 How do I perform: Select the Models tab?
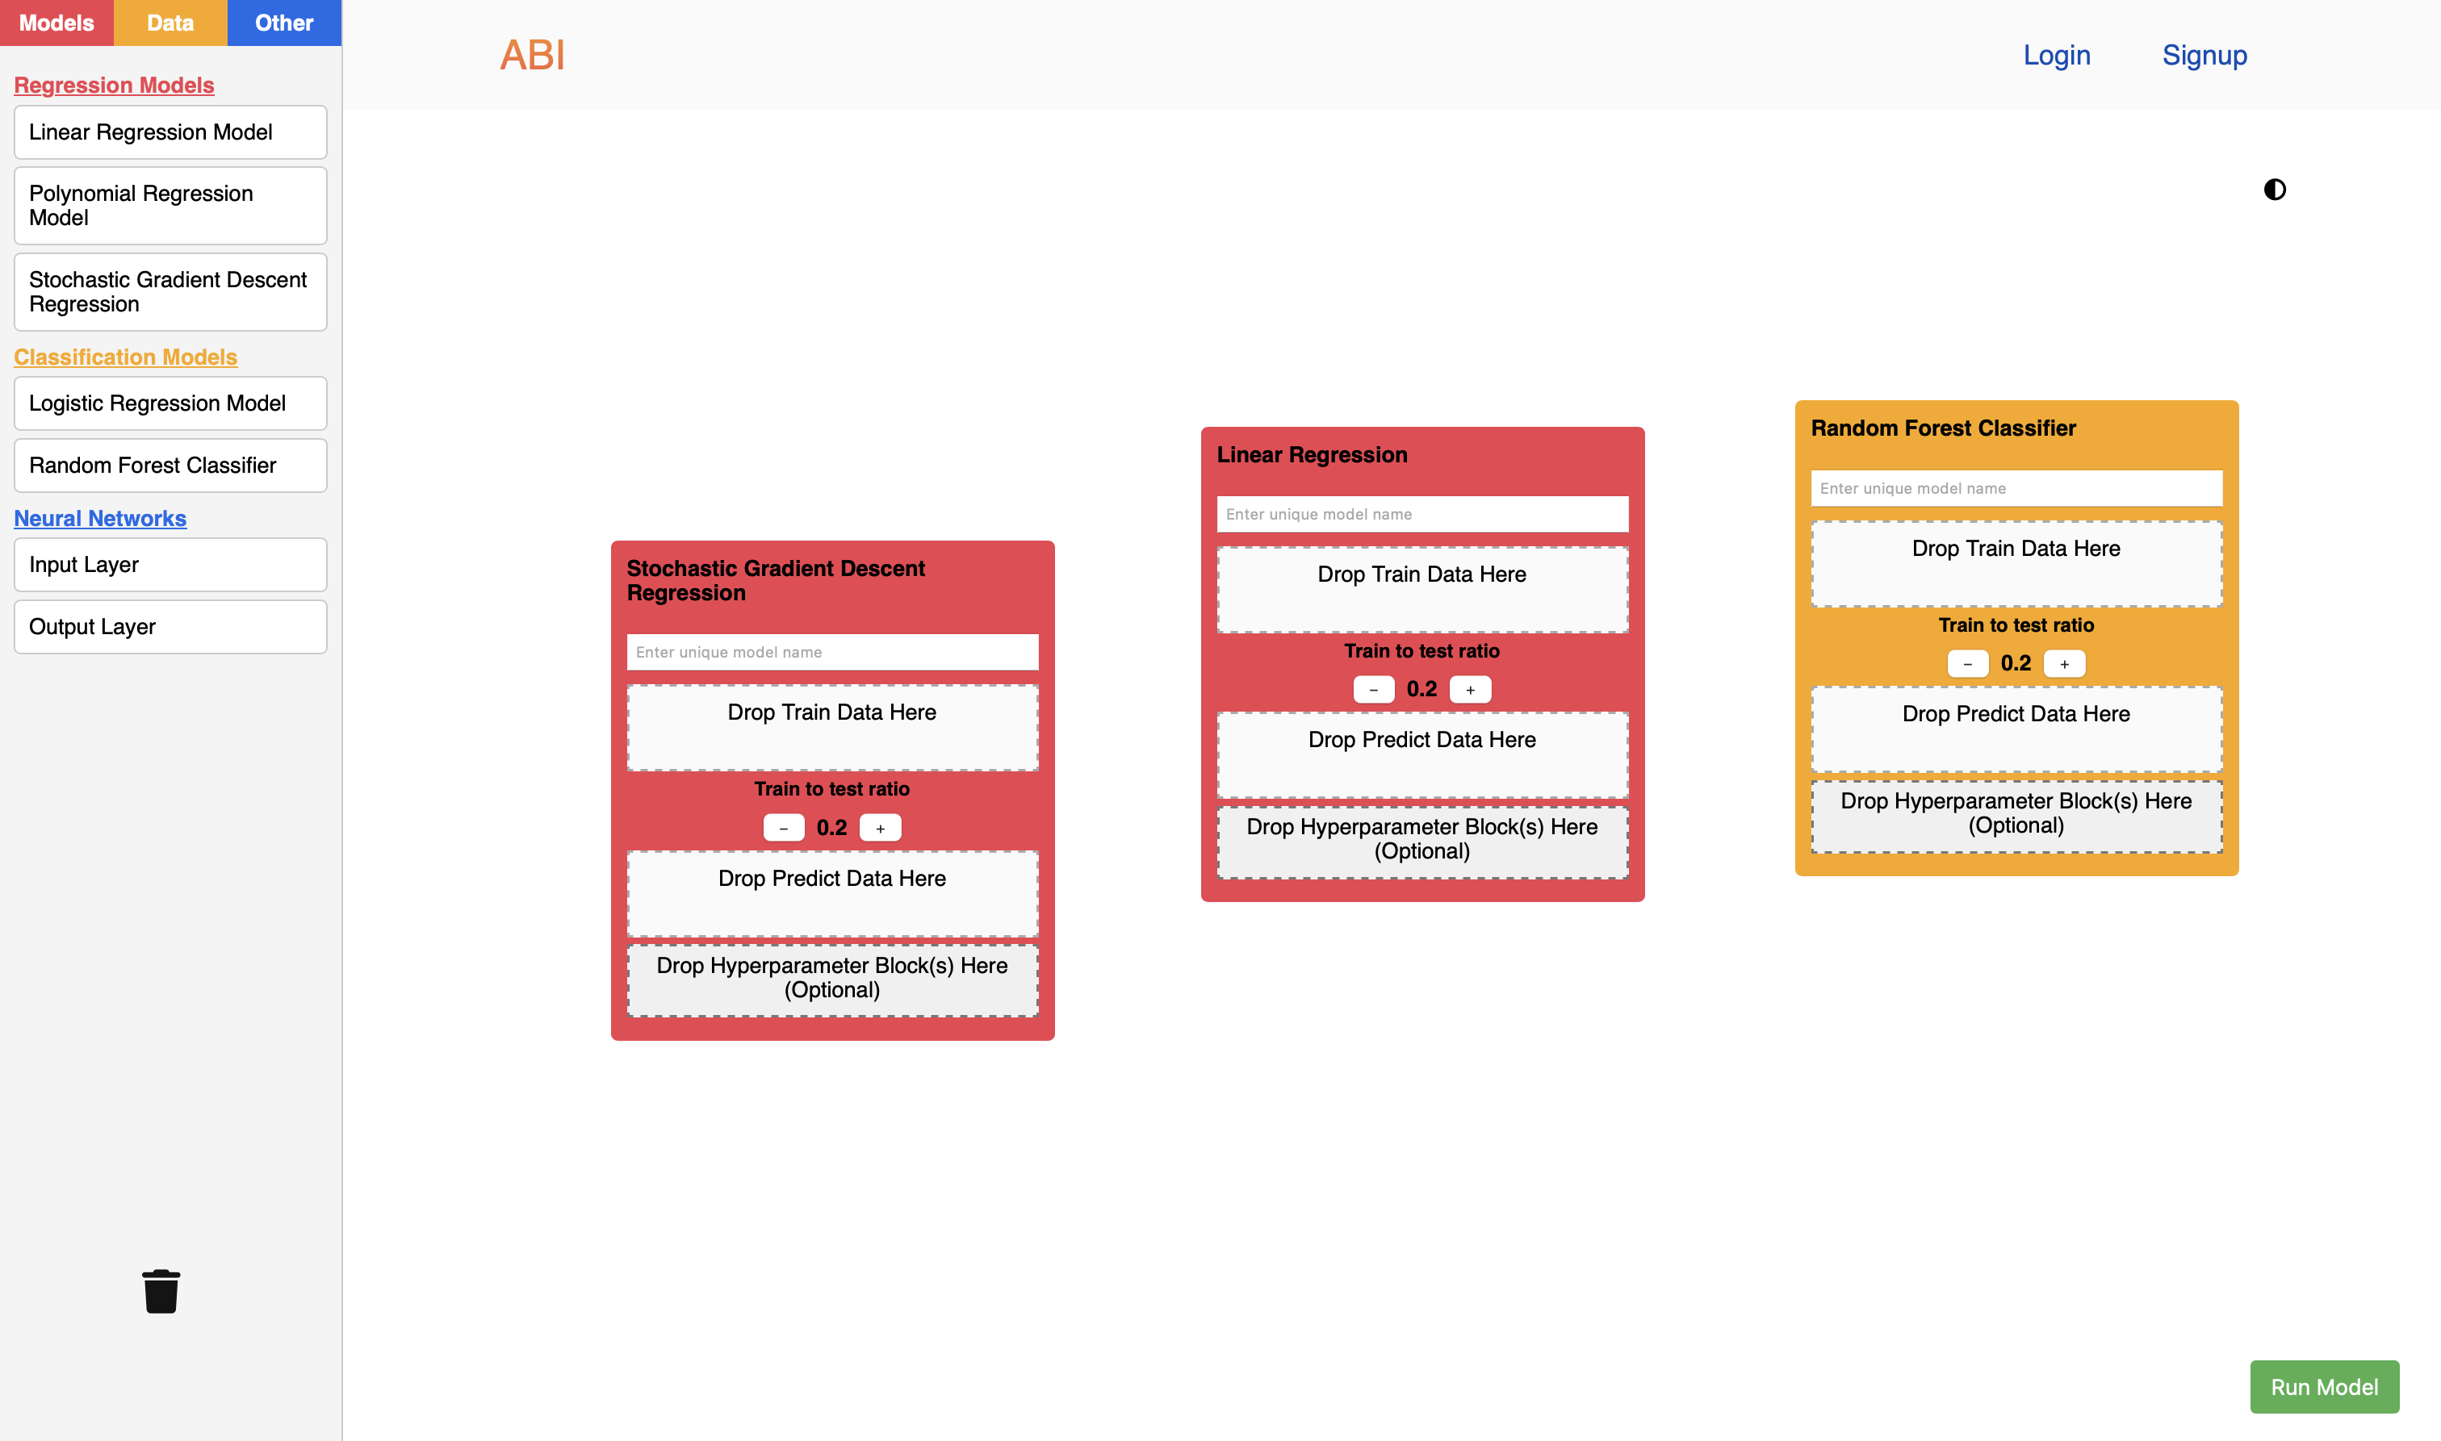(57, 23)
